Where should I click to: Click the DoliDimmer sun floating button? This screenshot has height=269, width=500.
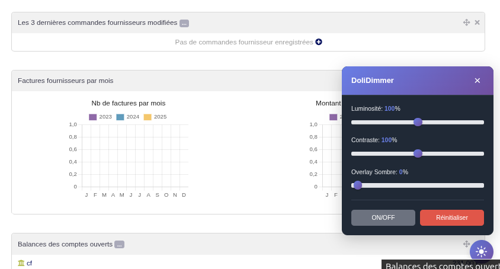481,252
